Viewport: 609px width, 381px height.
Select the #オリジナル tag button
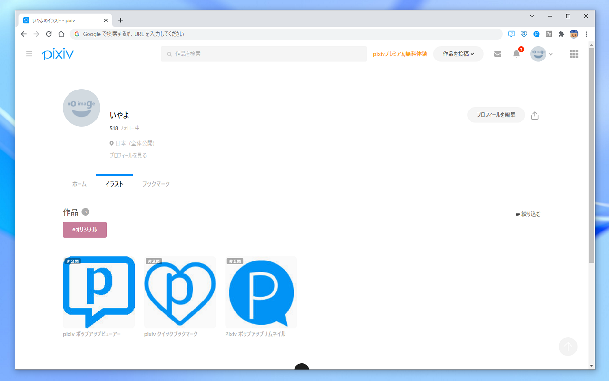[85, 230]
